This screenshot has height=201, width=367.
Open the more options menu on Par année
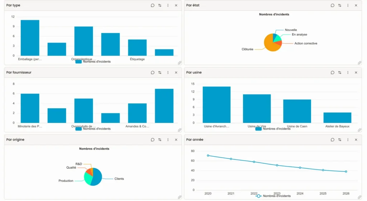coord(348,139)
